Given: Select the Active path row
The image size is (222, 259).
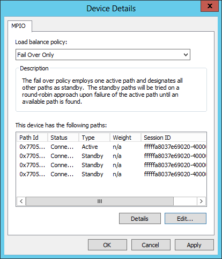Looking at the screenshot, I should click(x=111, y=147).
